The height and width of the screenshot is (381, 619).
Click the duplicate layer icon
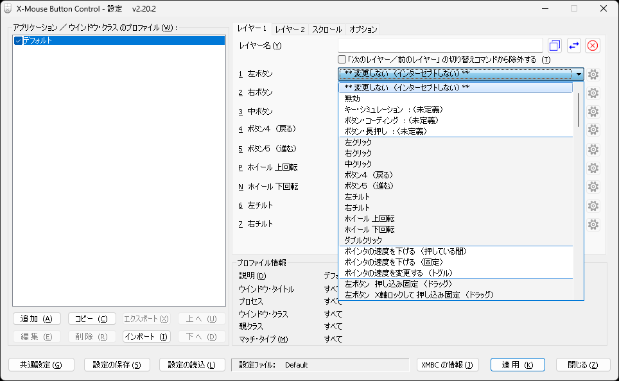coord(554,45)
